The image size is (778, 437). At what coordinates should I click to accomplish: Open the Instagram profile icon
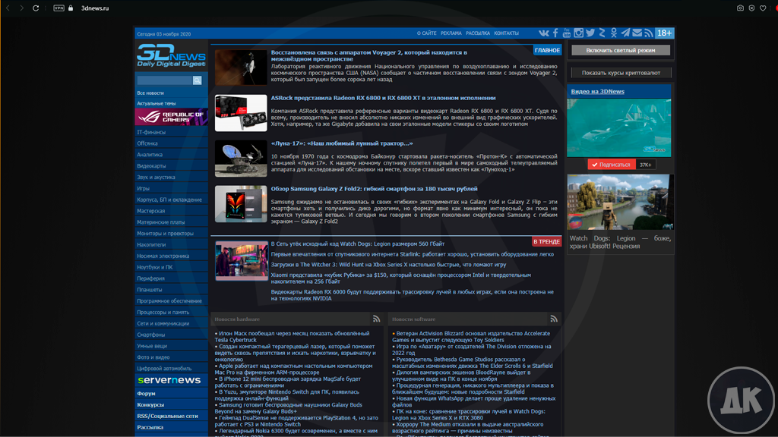(578, 33)
